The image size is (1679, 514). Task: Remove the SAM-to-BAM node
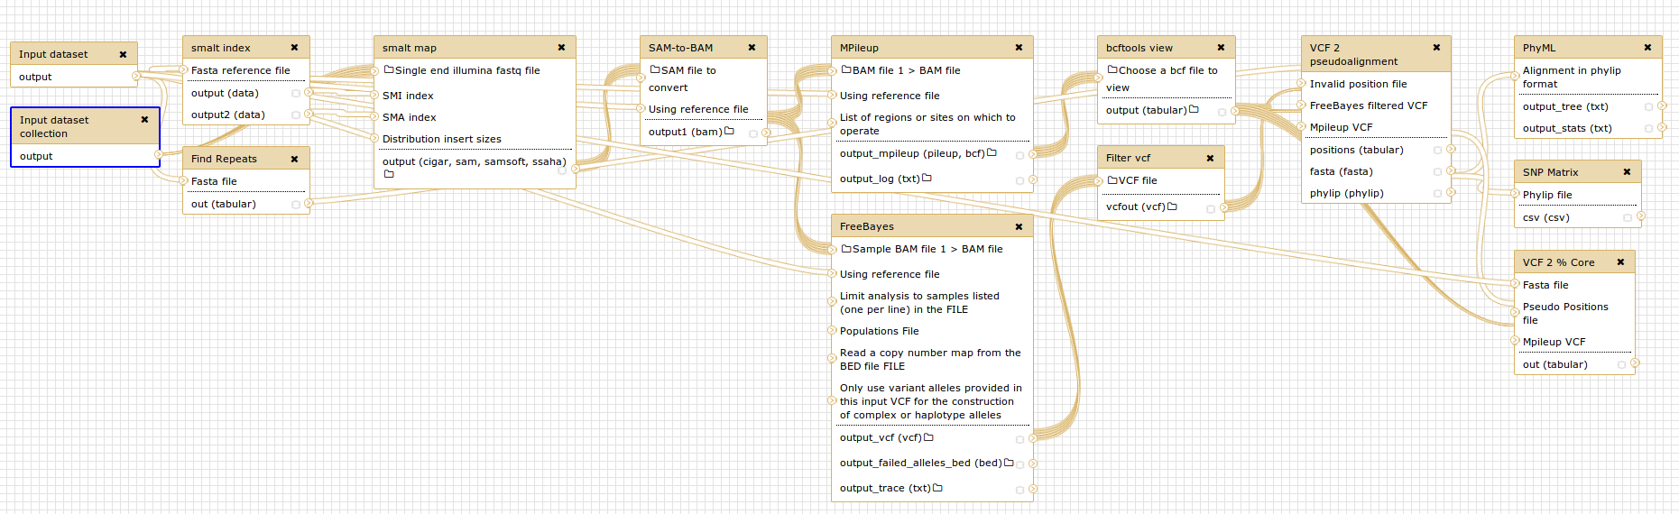[752, 48]
